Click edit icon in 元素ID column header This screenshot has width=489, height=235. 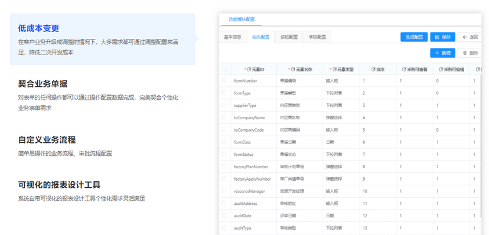coord(249,70)
